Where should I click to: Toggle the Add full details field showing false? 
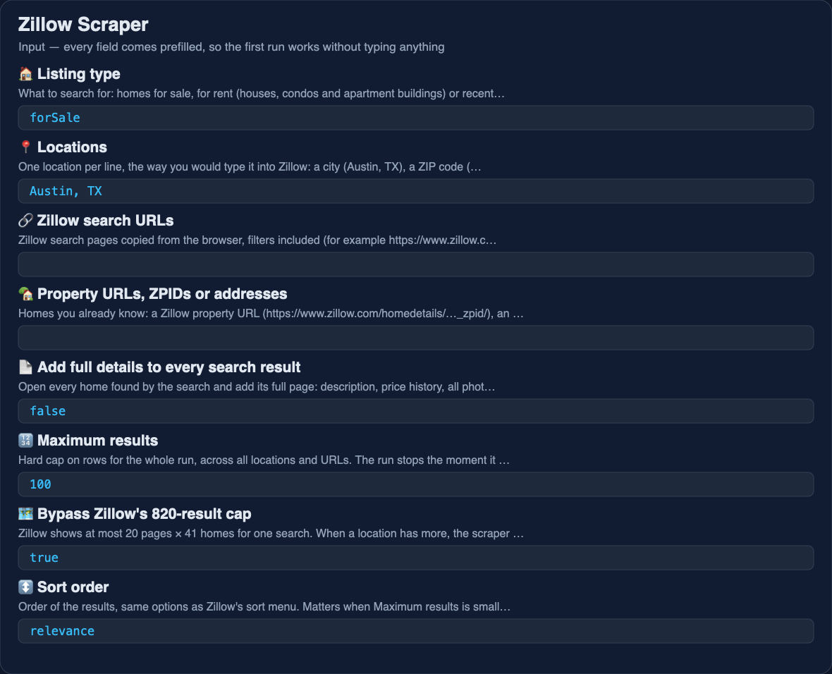416,410
